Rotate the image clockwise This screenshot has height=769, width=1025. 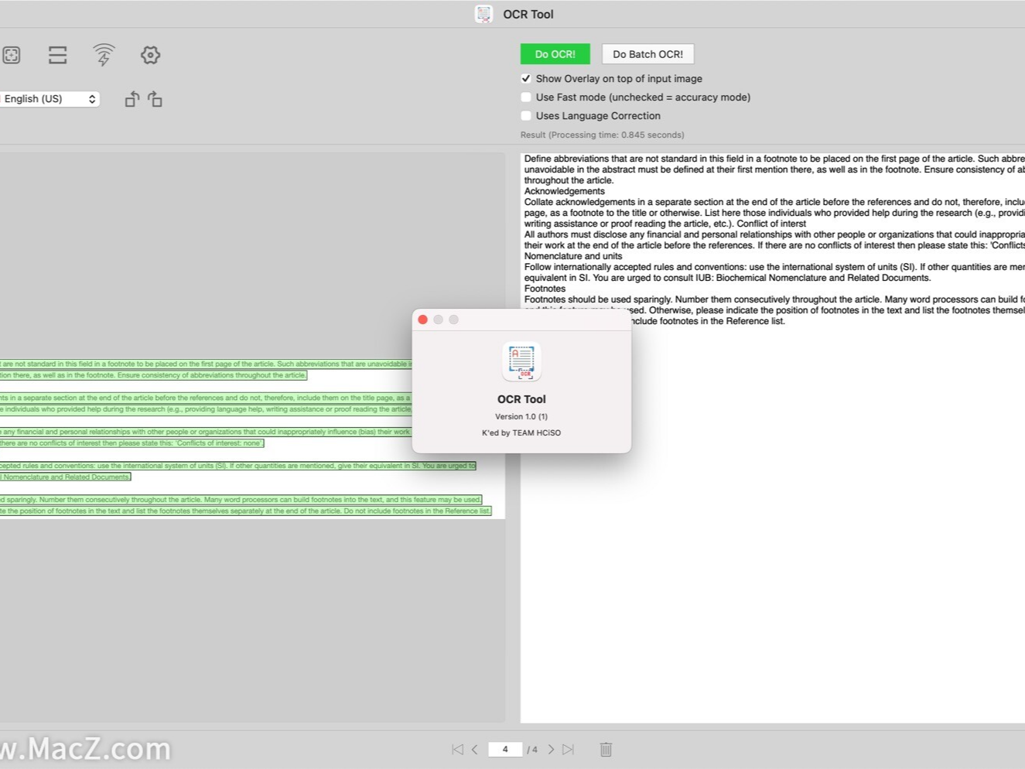[155, 98]
